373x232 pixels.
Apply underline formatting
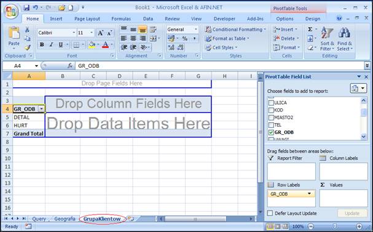(61, 44)
